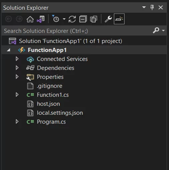Close the Solution Explorer panel
169x170 pixels.
pyautogui.click(x=161, y=7)
